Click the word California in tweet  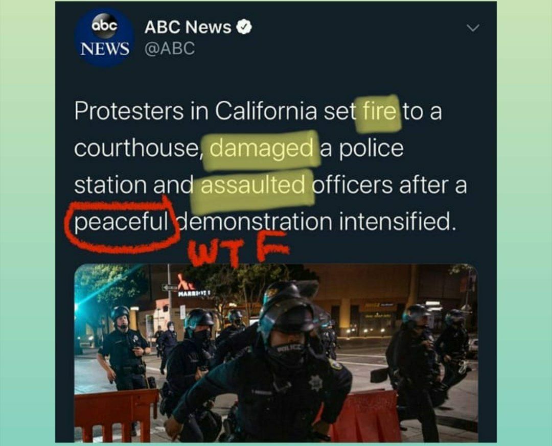(266, 111)
